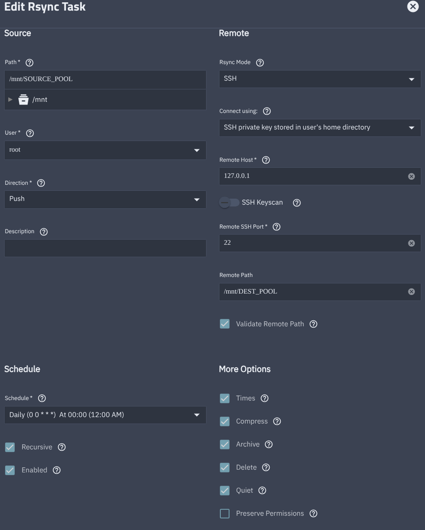Check the Preserve Permissions checkbox

click(x=225, y=513)
